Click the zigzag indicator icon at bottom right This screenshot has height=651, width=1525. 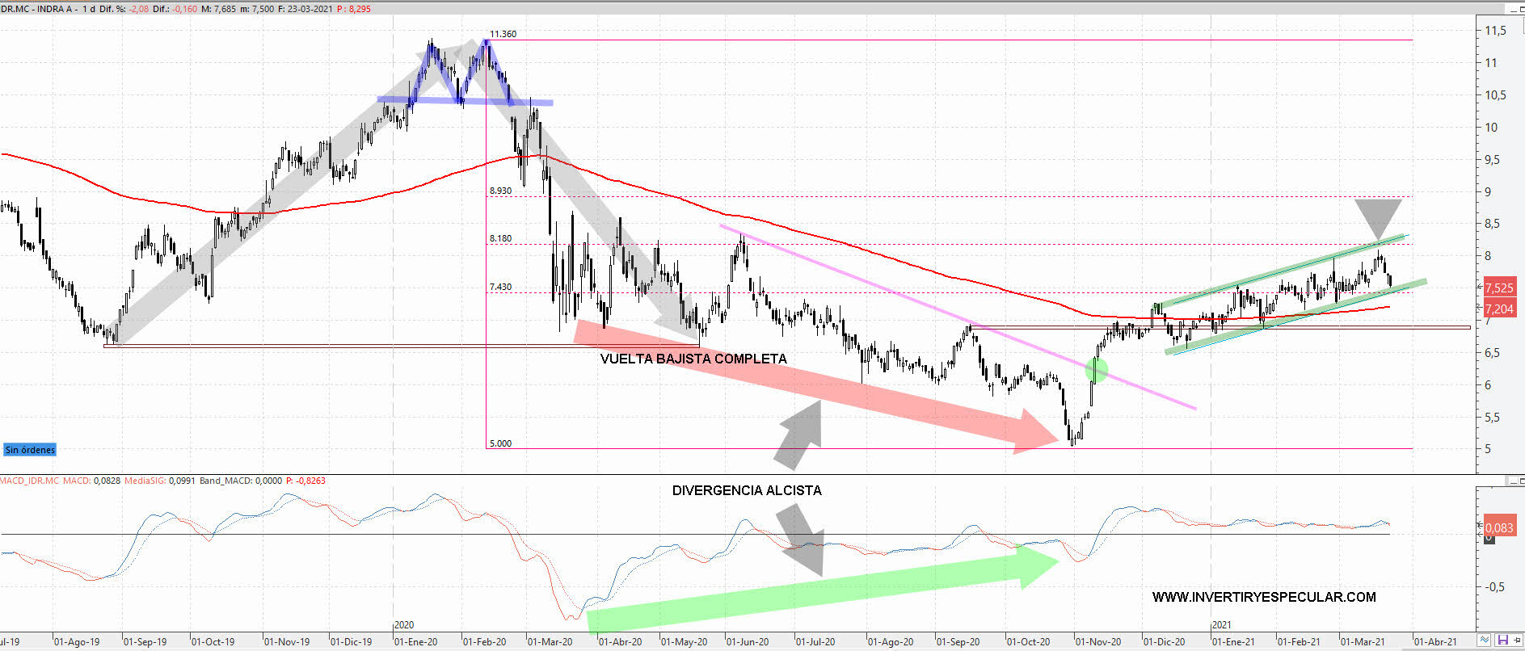click(1484, 640)
